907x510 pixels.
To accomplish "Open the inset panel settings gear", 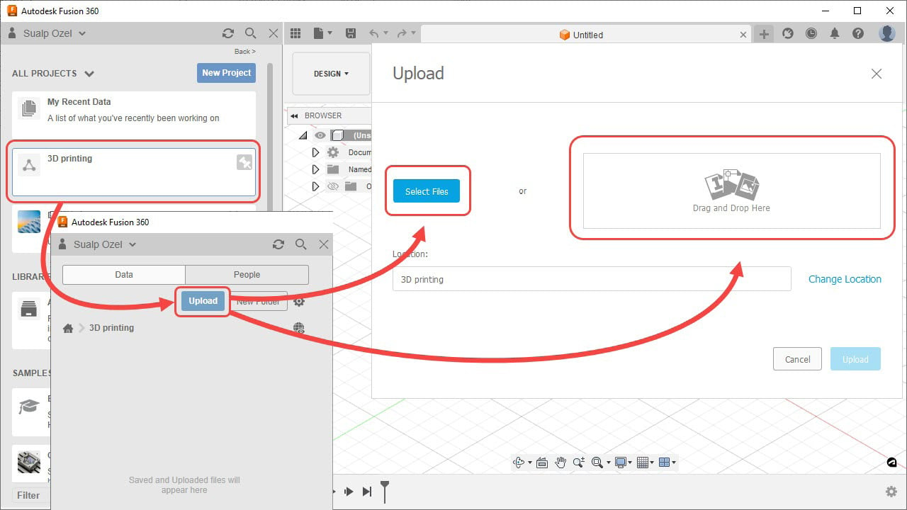I will click(299, 302).
